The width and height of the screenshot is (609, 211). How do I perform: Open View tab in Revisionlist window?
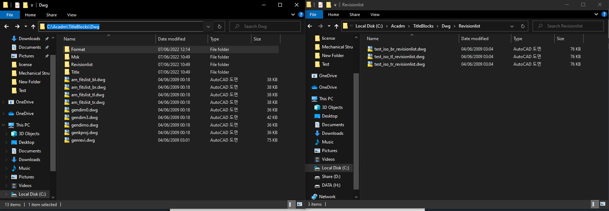pyautogui.click(x=375, y=15)
